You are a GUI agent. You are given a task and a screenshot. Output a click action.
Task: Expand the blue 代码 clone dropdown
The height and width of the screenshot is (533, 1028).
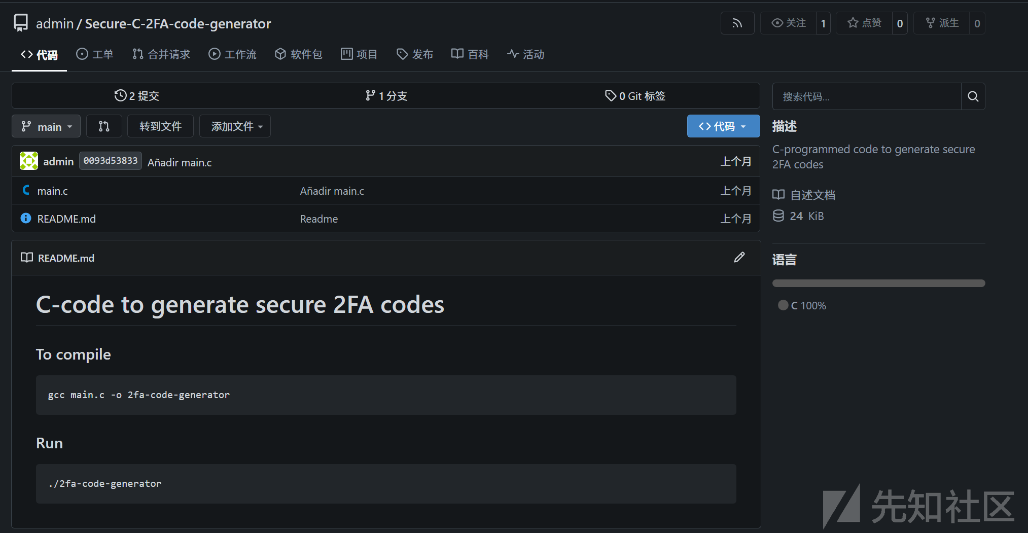tap(723, 126)
